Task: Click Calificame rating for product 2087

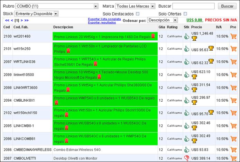Action: click(x=174, y=158)
